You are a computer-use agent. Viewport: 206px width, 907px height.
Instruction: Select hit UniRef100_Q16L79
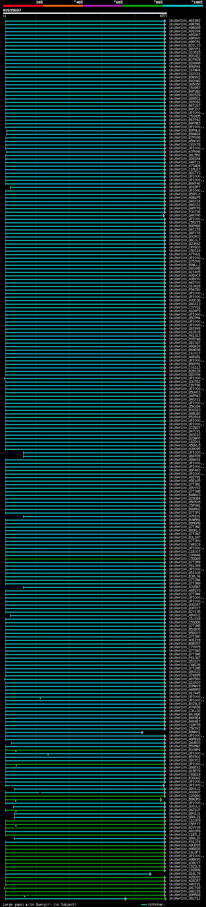(x=185, y=874)
